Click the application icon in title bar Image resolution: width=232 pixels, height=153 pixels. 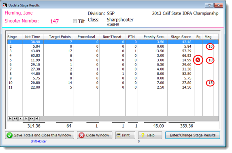coord(5,5)
